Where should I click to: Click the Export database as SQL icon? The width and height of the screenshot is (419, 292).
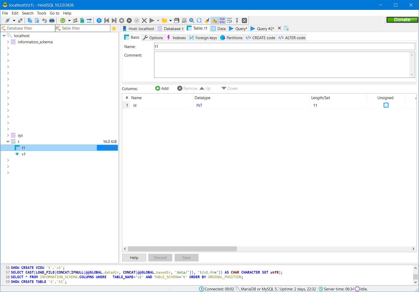tap(89, 20)
